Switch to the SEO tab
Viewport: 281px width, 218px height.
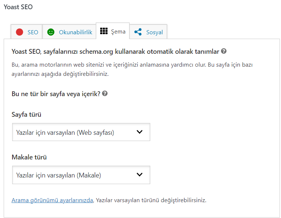pyautogui.click(x=32, y=32)
